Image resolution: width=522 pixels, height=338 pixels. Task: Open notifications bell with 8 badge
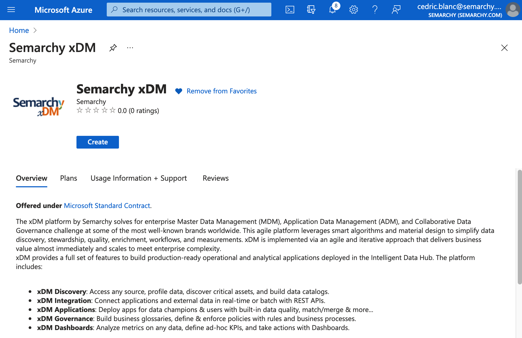point(332,10)
